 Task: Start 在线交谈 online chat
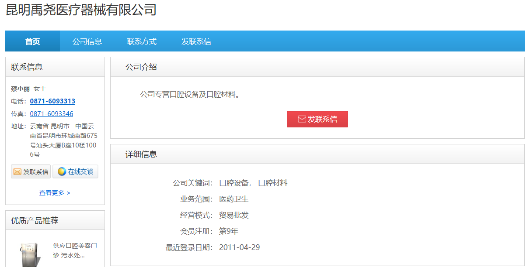coord(75,171)
